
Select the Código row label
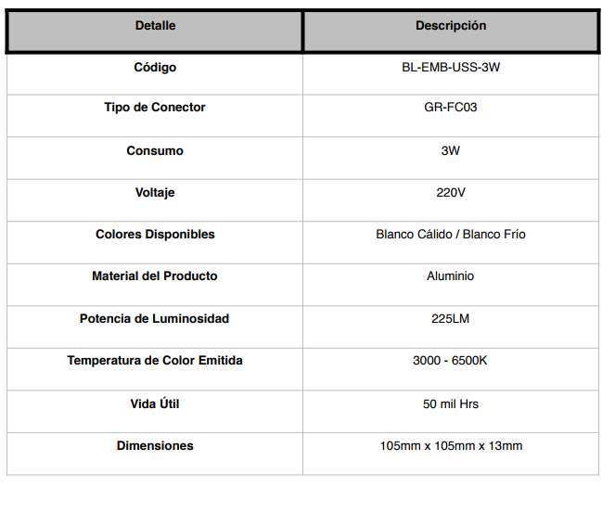click(155, 68)
